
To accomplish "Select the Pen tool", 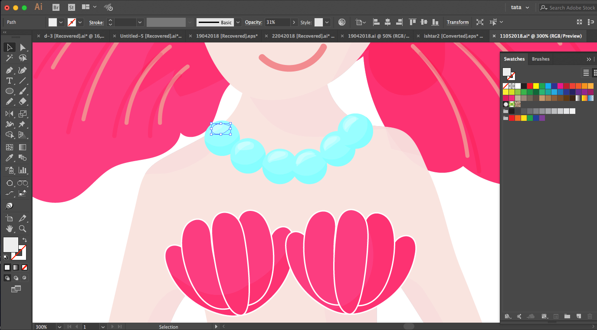I will (9, 70).
